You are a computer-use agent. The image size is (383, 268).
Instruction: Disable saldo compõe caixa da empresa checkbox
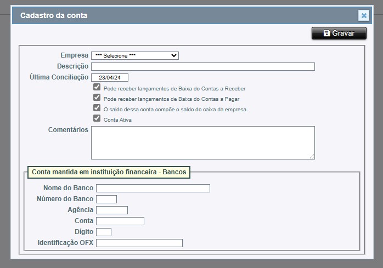(97, 108)
